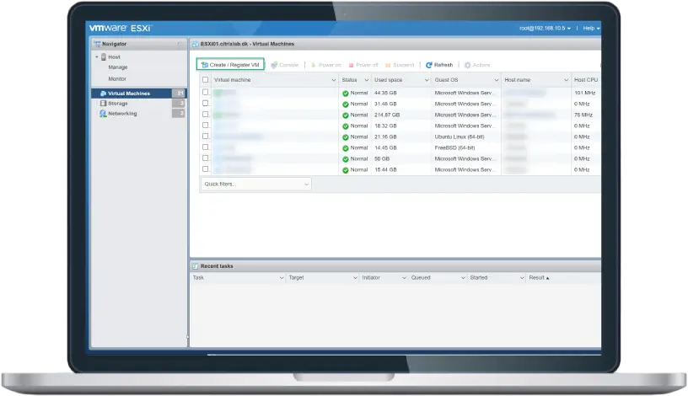
Task: Select Host in Navigator tree
Action: click(x=114, y=57)
